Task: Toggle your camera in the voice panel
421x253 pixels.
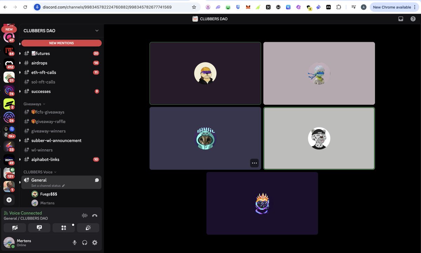Action: [15, 227]
